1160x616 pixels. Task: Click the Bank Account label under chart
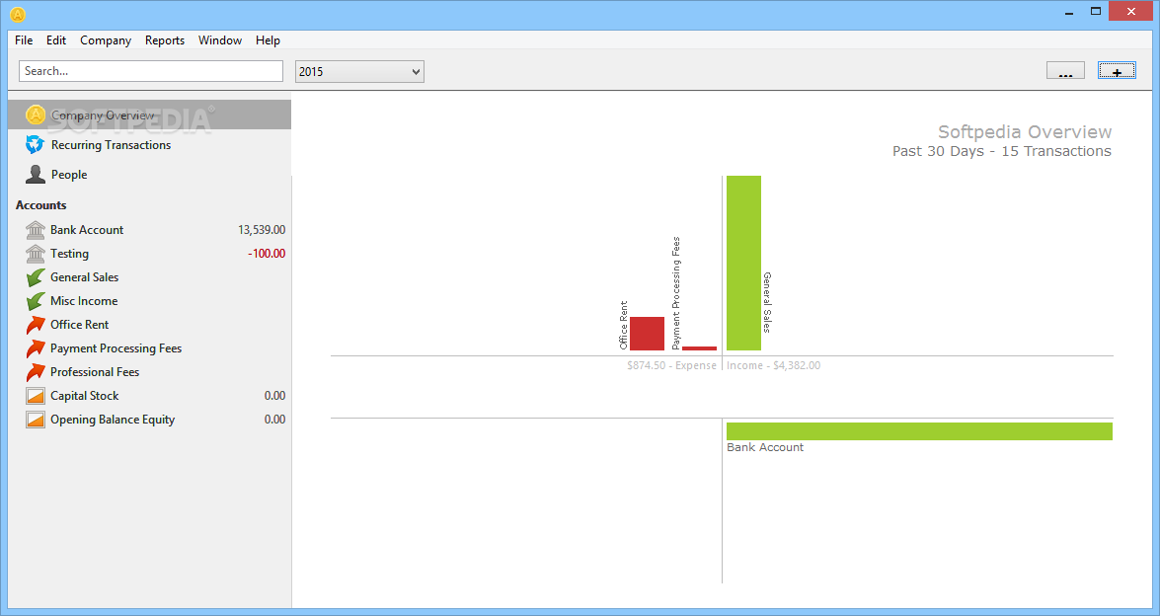click(765, 447)
